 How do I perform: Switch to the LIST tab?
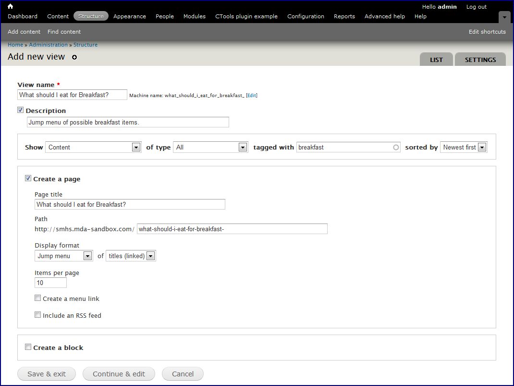436,60
